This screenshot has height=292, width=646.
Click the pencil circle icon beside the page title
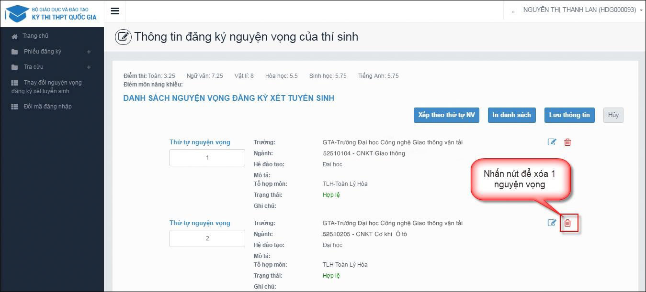(x=123, y=36)
